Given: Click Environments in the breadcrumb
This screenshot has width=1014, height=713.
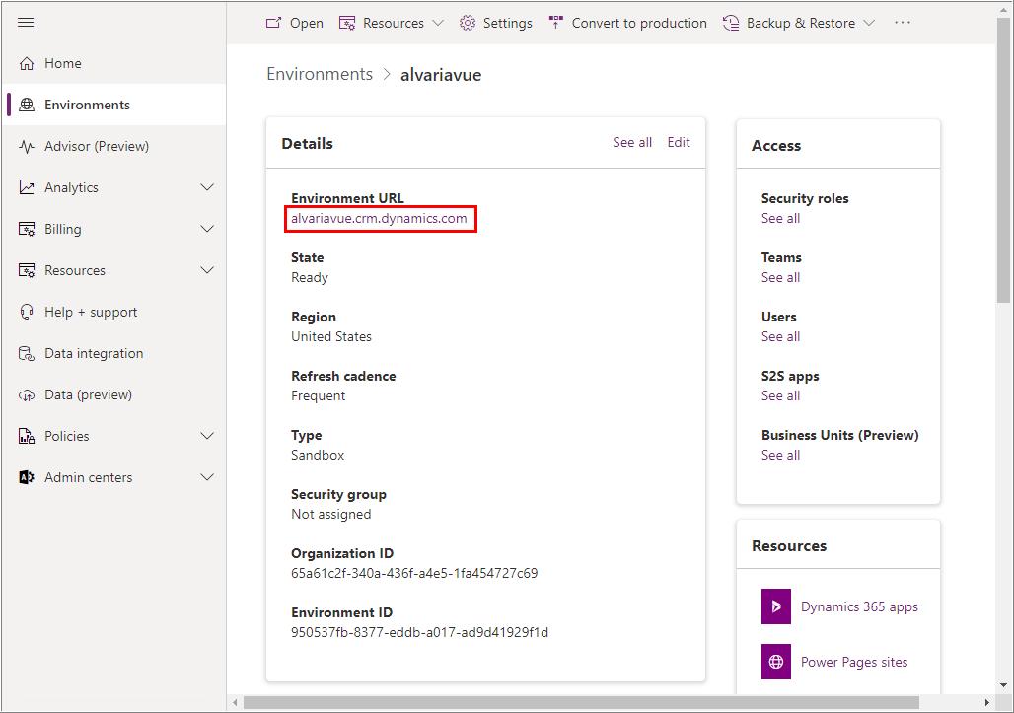Looking at the screenshot, I should point(320,74).
